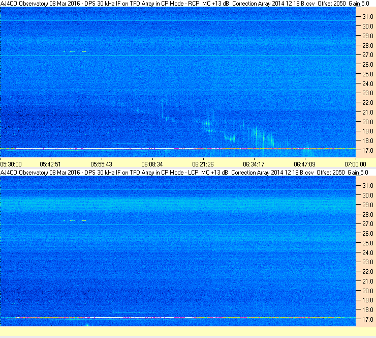
Task: Select the 06:34:17 time axis label
Action: coord(254,164)
